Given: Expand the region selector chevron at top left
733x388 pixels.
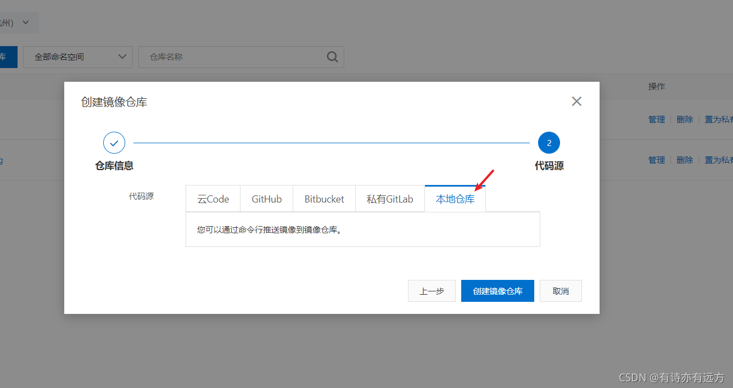Looking at the screenshot, I should [x=26, y=23].
